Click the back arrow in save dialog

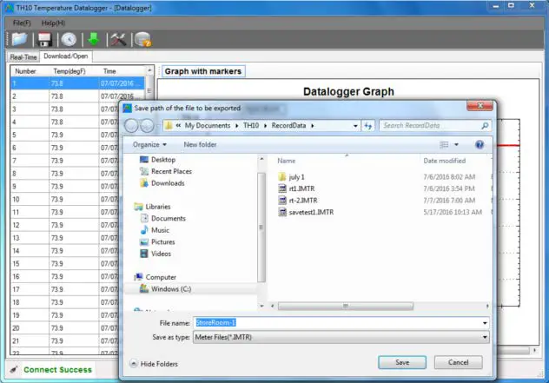pyautogui.click(x=131, y=126)
